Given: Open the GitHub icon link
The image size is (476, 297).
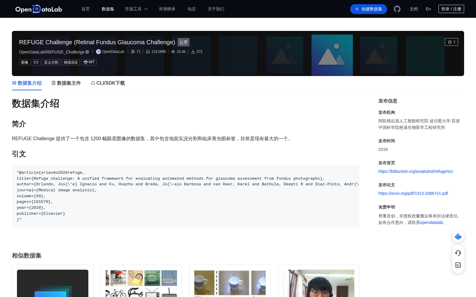Looking at the screenshot, I should 397,9.
